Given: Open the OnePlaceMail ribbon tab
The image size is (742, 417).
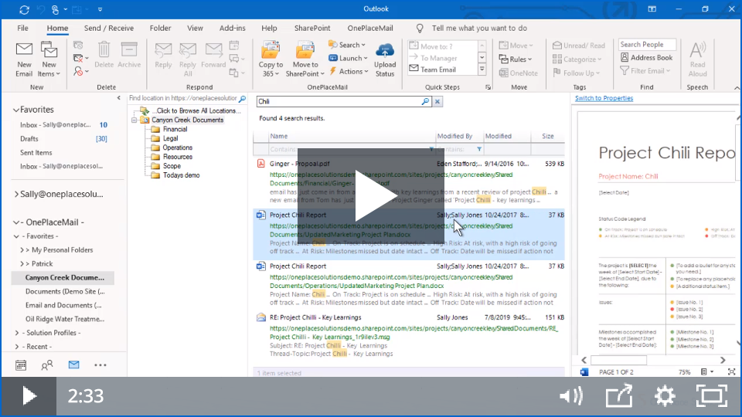Looking at the screenshot, I should click(x=370, y=28).
